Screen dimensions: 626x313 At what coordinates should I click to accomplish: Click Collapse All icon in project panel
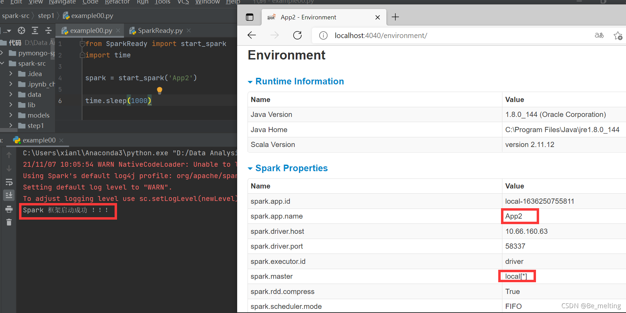pyautogui.click(x=48, y=30)
